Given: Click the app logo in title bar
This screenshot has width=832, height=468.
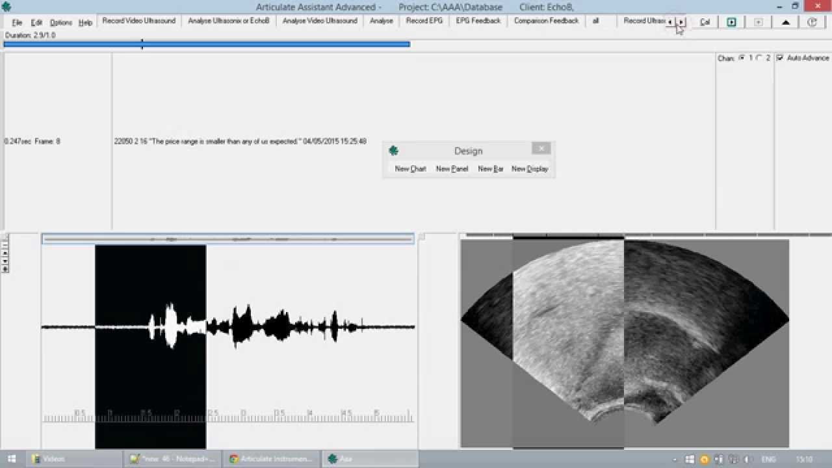Looking at the screenshot, I should point(6,7).
